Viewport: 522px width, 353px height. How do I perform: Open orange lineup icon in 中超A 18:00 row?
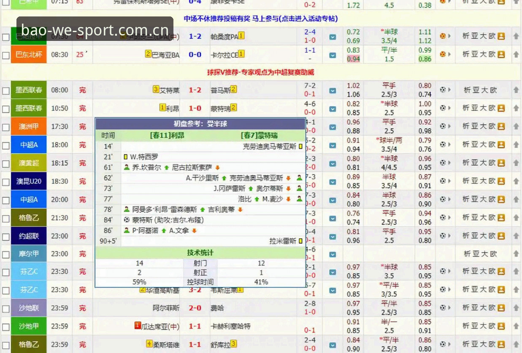pyautogui.click(x=501, y=145)
